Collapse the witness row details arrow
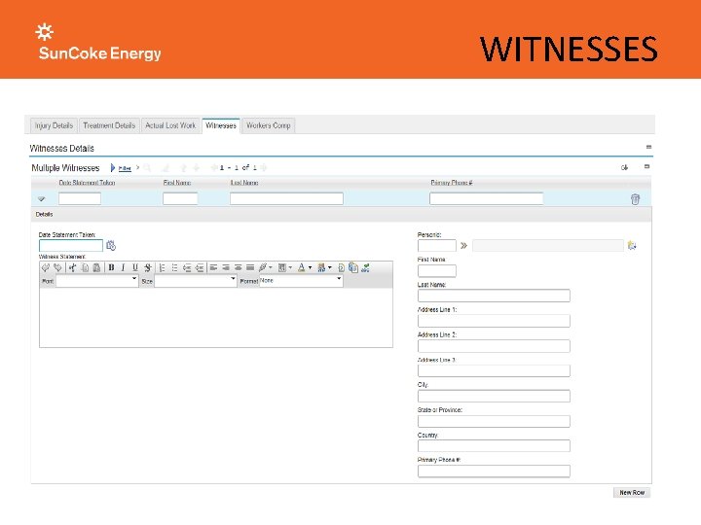 coord(42,198)
